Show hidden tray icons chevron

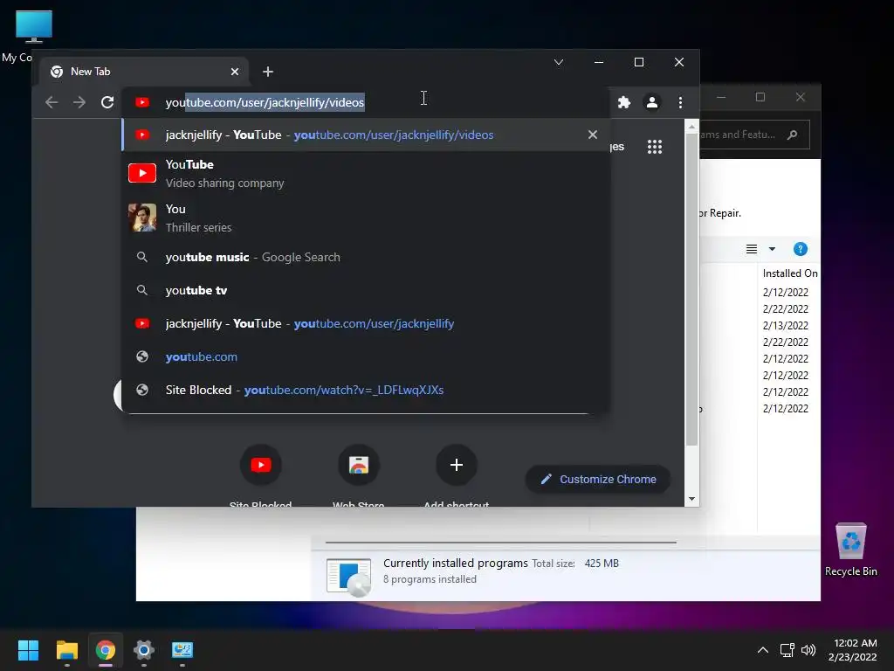[x=763, y=650]
